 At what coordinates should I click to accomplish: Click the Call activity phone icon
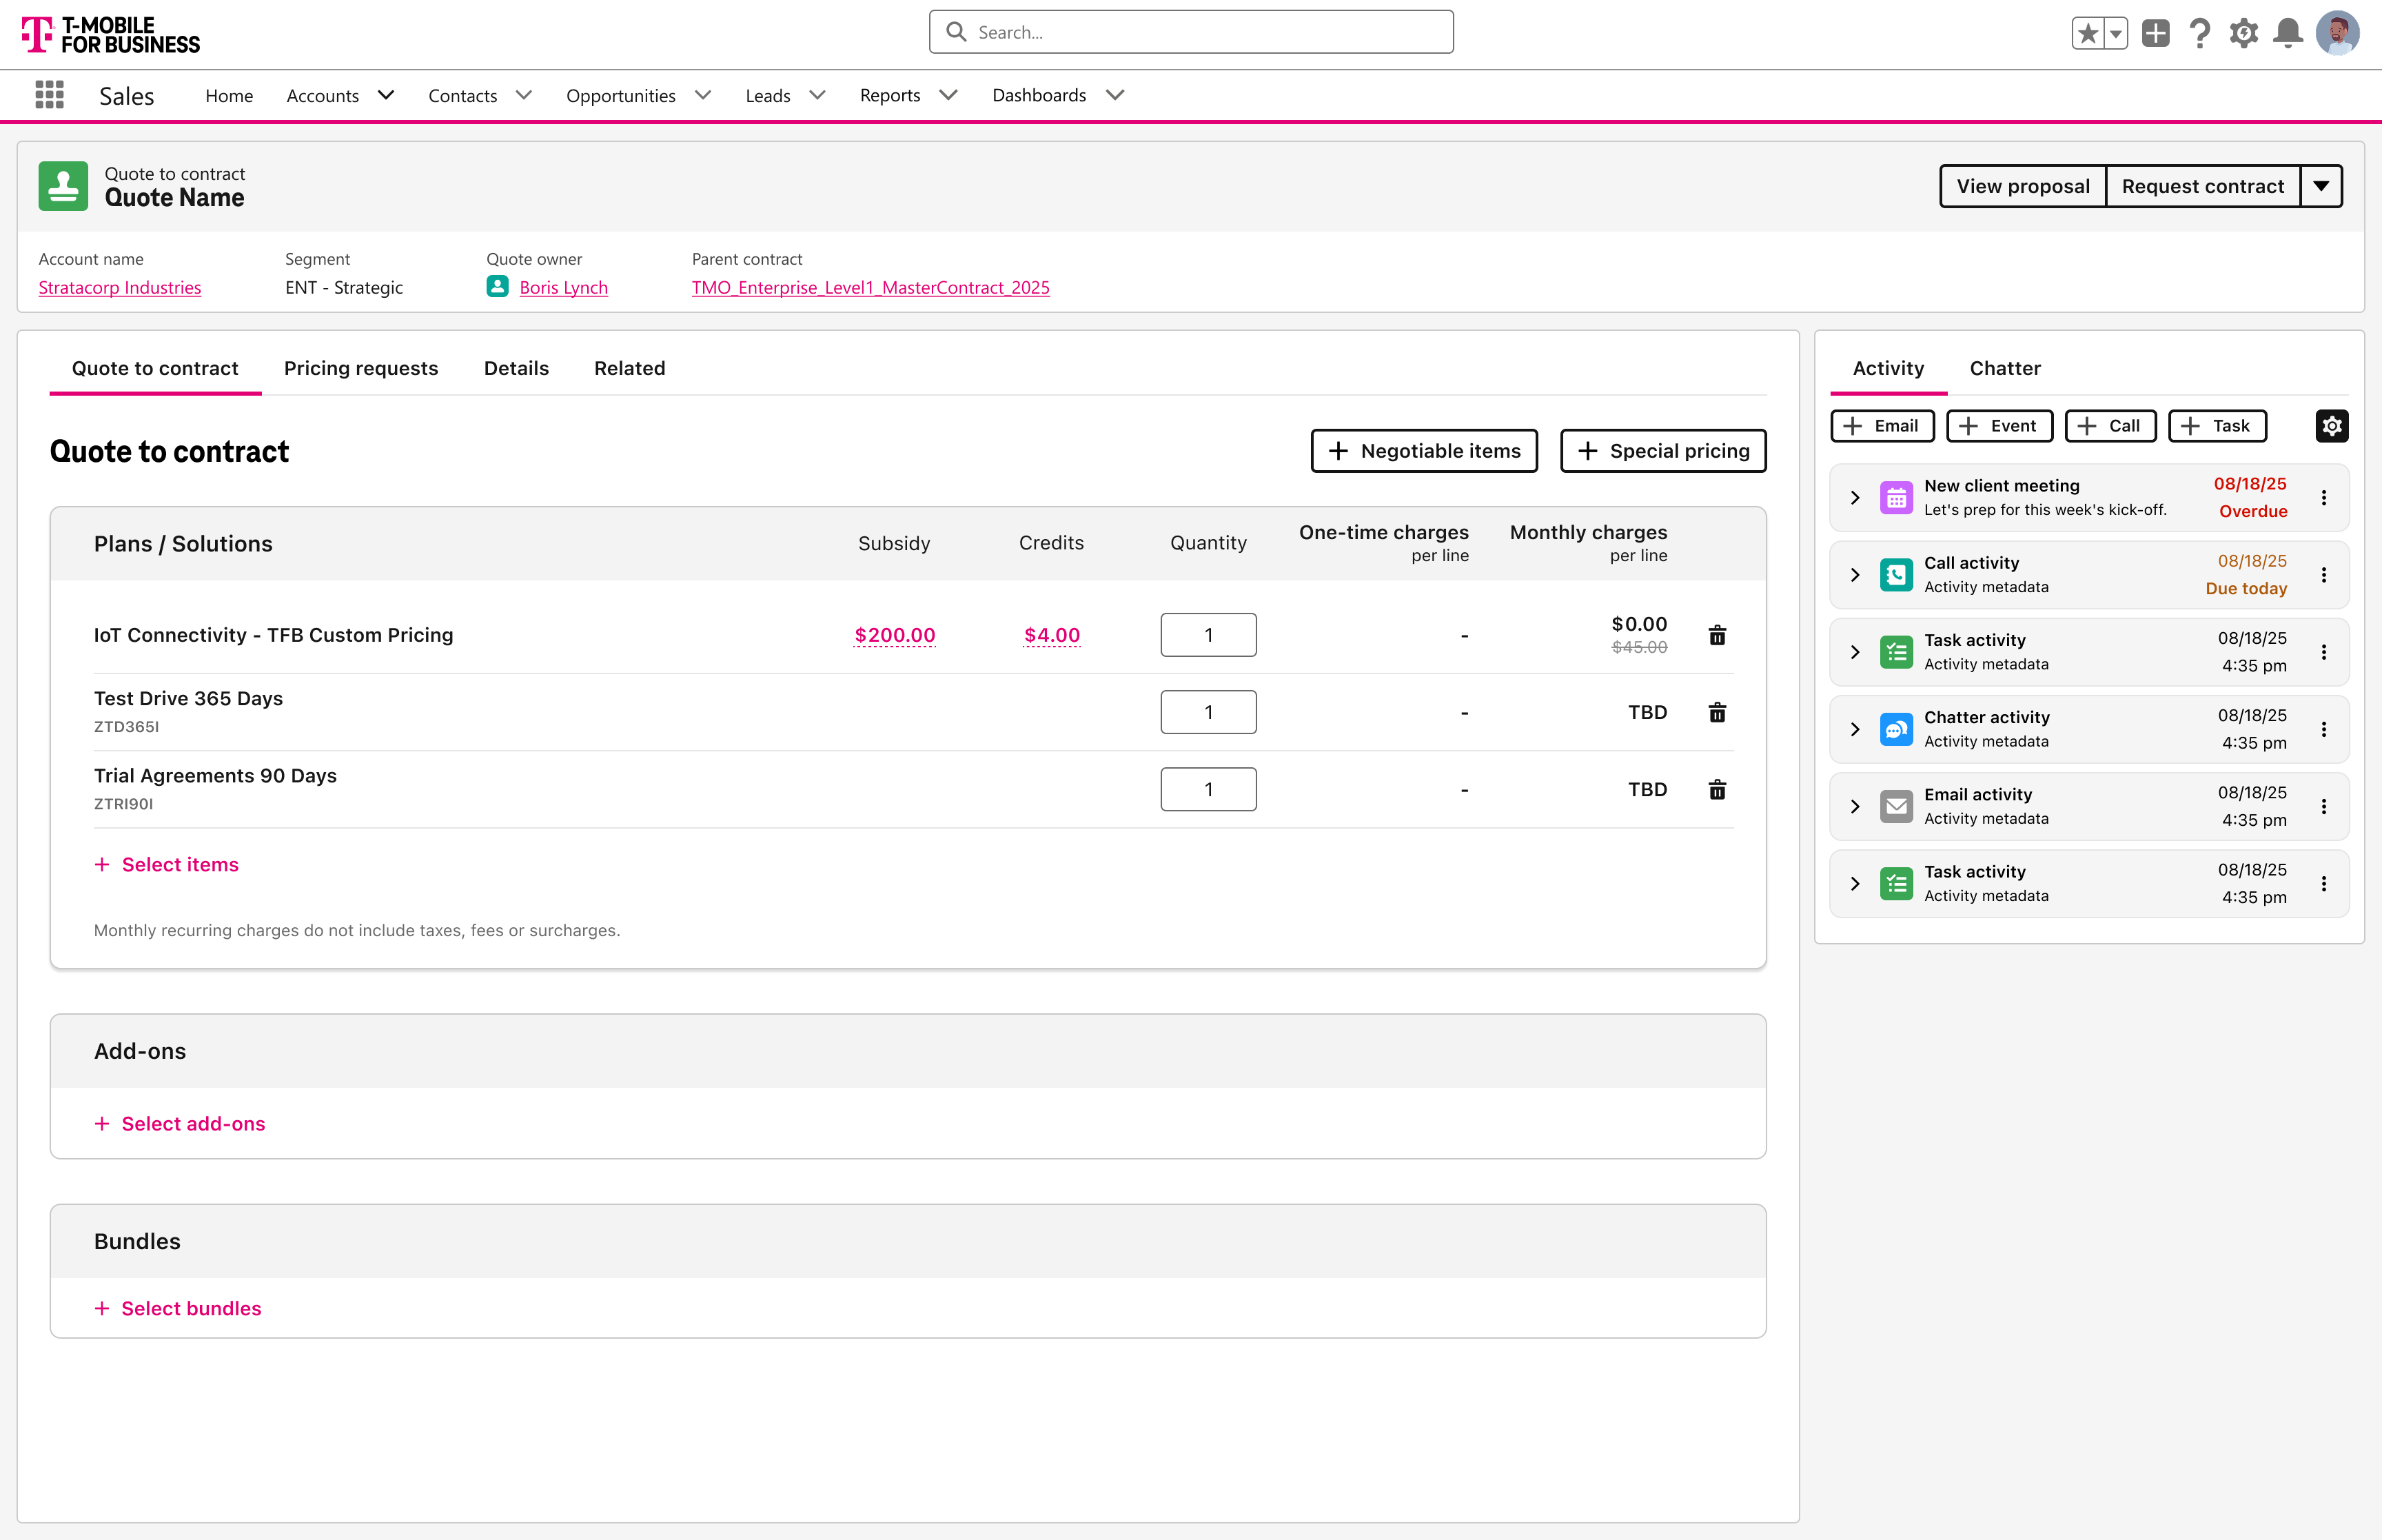tap(1896, 575)
